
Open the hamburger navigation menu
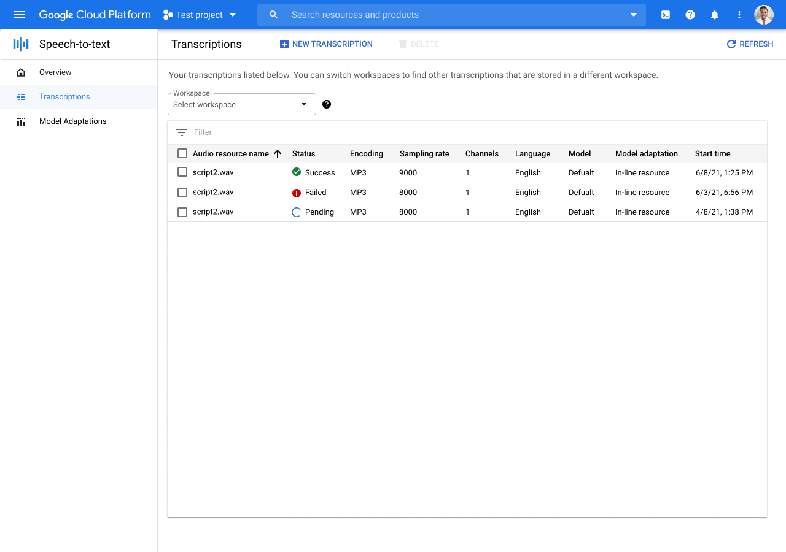click(x=20, y=15)
